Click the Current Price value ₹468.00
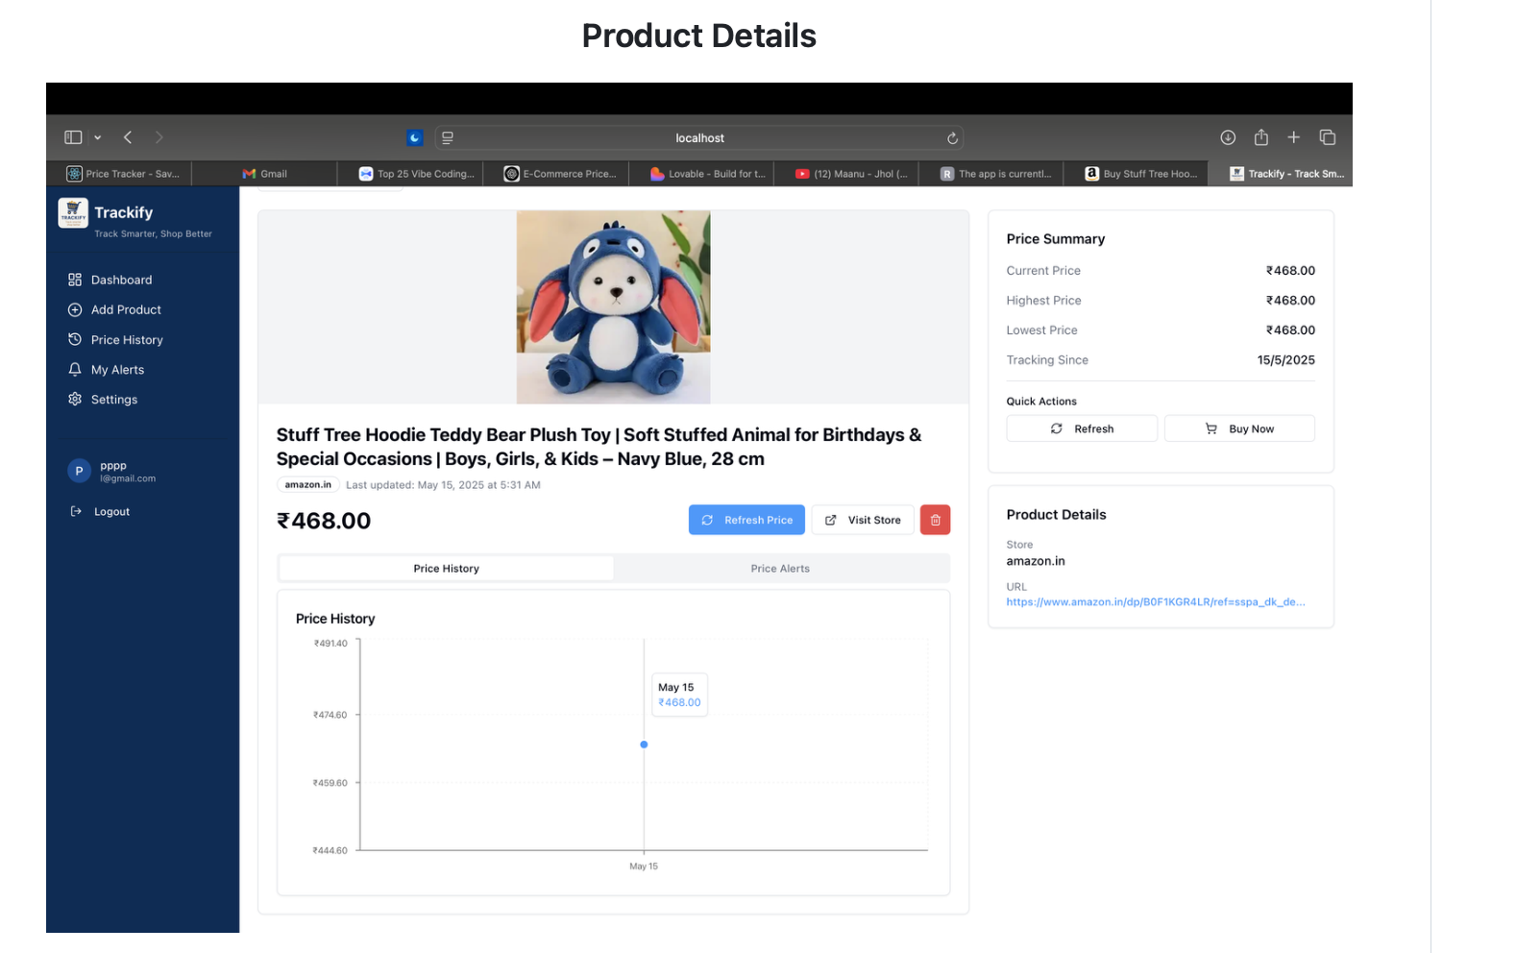 tap(1290, 271)
